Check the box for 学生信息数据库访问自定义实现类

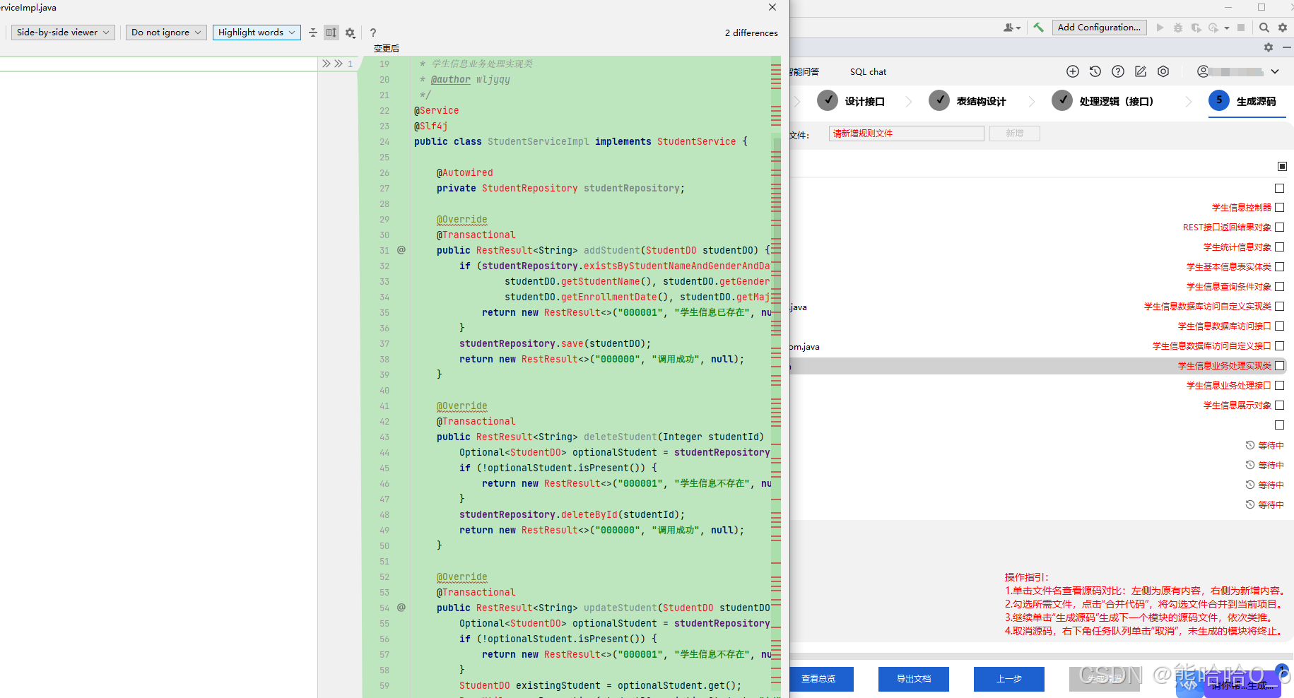pos(1280,307)
